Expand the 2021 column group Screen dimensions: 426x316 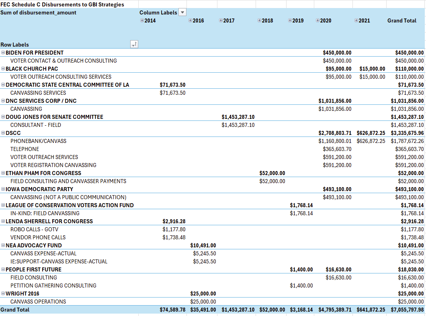[356, 20]
